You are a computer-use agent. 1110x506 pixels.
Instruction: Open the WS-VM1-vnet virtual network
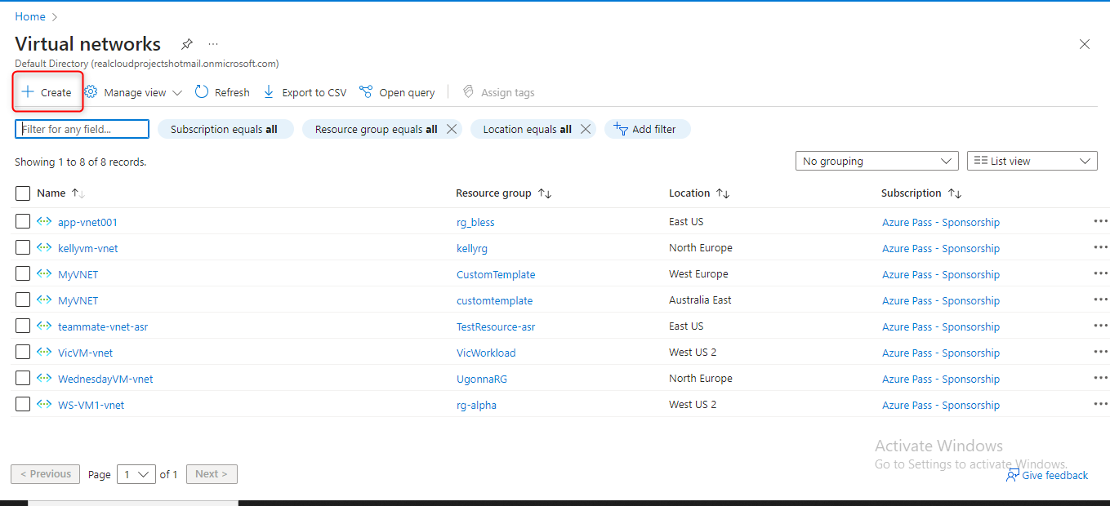click(x=91, y=405)
